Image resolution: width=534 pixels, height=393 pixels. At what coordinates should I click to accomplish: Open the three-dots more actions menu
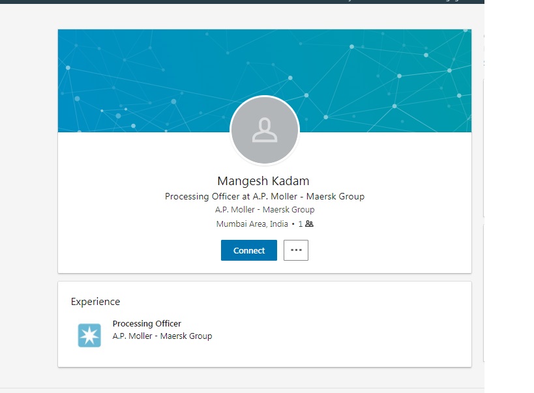click(296, 250)
